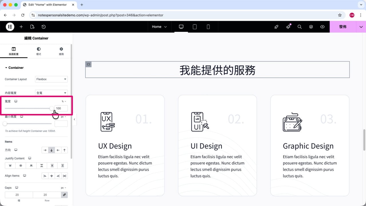Select Justify Content space around option
The height and width of the screenshot is (206, 366).
[x=52, y=165]
